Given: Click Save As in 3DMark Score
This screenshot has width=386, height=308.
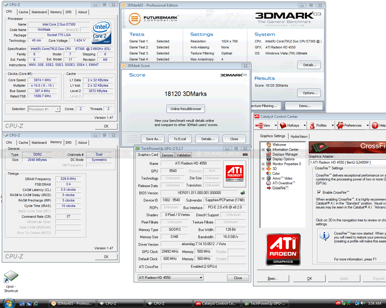Looking at the screenshot, I should [153, 139].
